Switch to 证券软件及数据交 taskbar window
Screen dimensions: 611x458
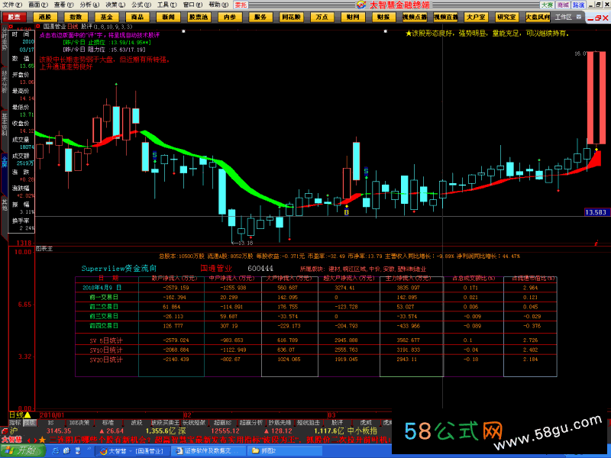[208, 451]
